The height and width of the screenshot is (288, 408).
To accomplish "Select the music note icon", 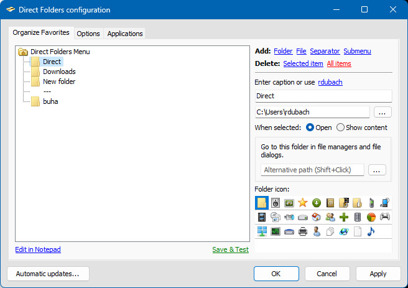I will coord(371,231).
